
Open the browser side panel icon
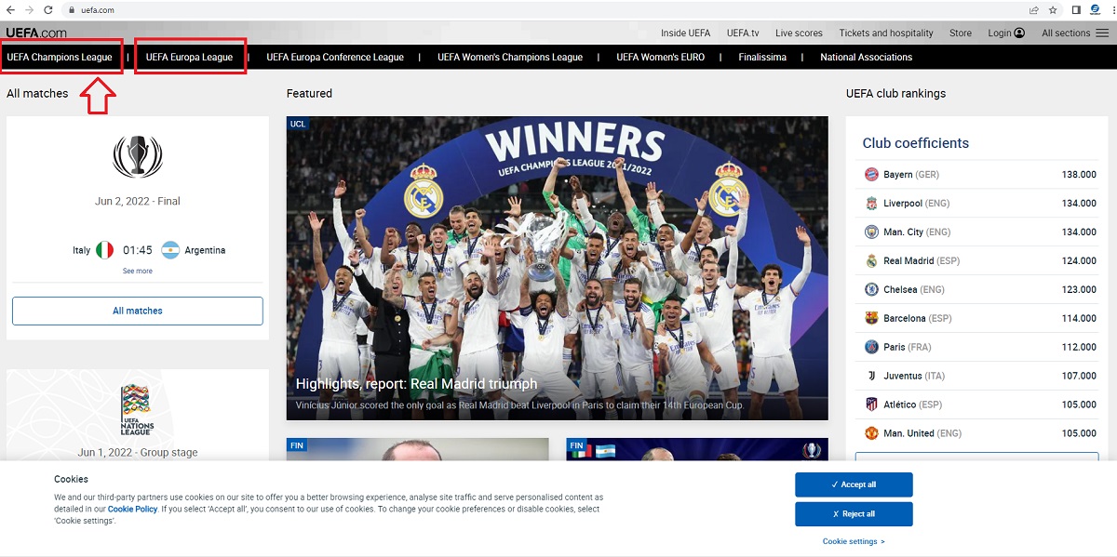tap(1076, 9)
